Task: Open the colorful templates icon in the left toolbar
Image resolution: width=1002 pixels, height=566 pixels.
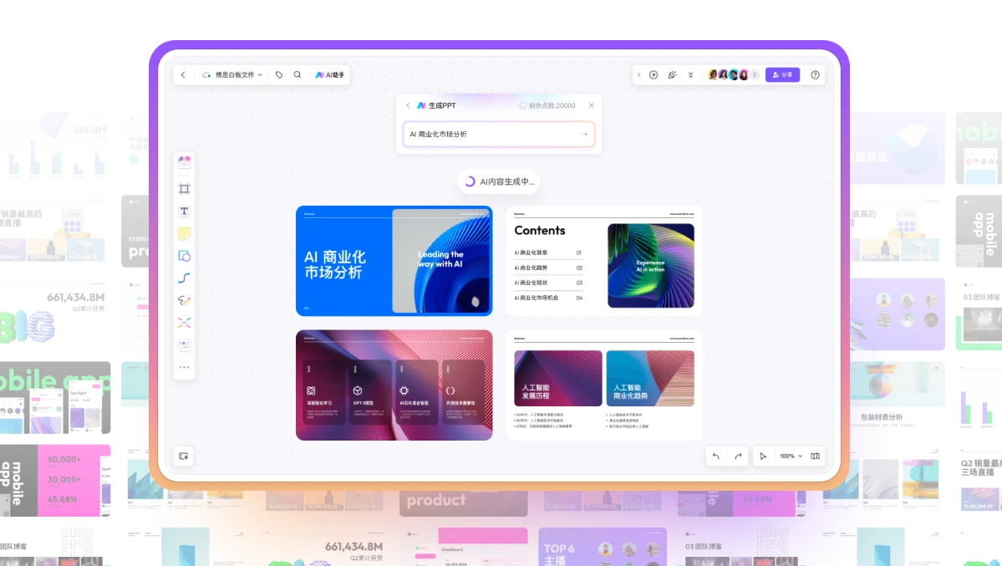Action: click(x=184, y=161)
